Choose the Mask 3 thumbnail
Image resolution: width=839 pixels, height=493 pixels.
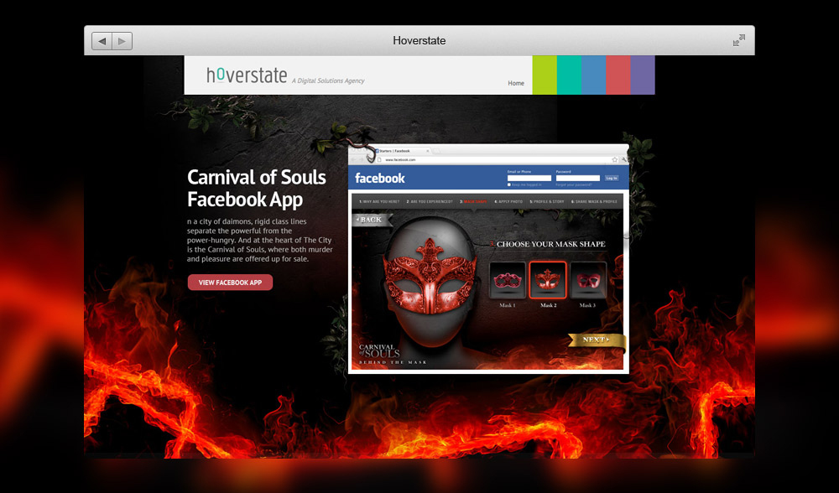point(587,280)
